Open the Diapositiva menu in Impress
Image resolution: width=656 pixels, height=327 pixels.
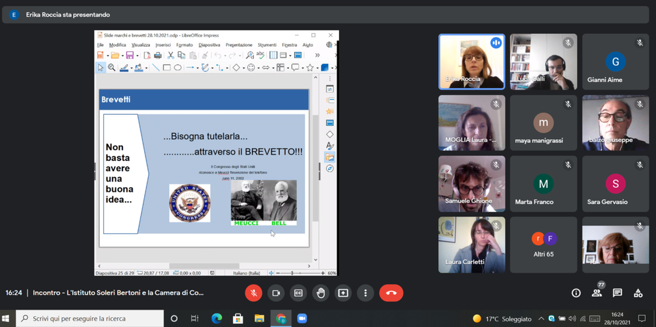point(209,45)
